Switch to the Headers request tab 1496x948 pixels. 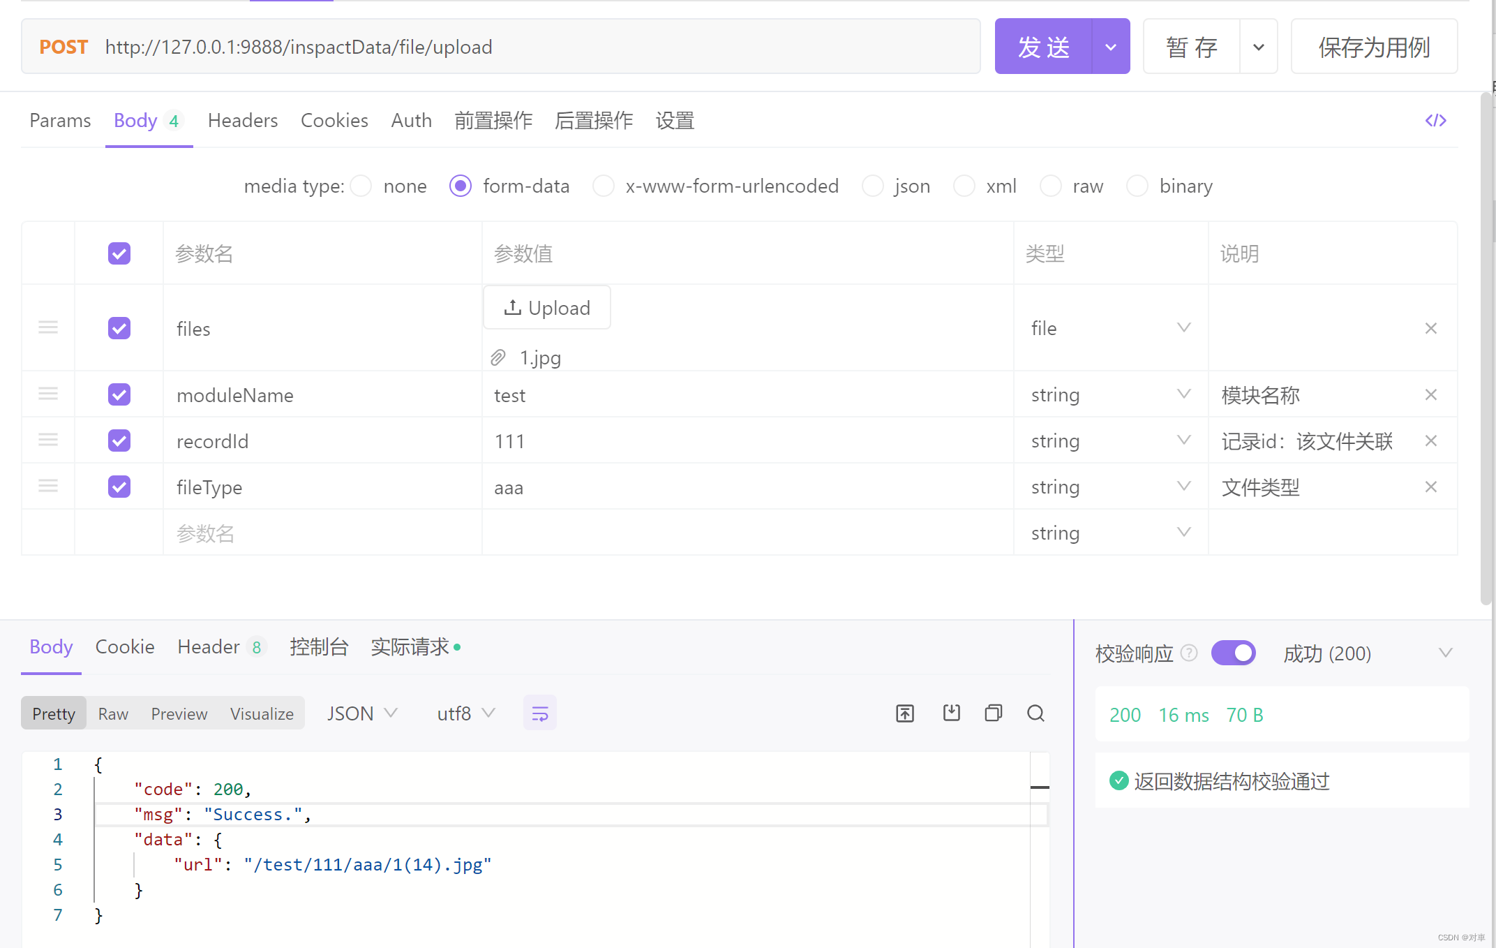tap(242, 121)
